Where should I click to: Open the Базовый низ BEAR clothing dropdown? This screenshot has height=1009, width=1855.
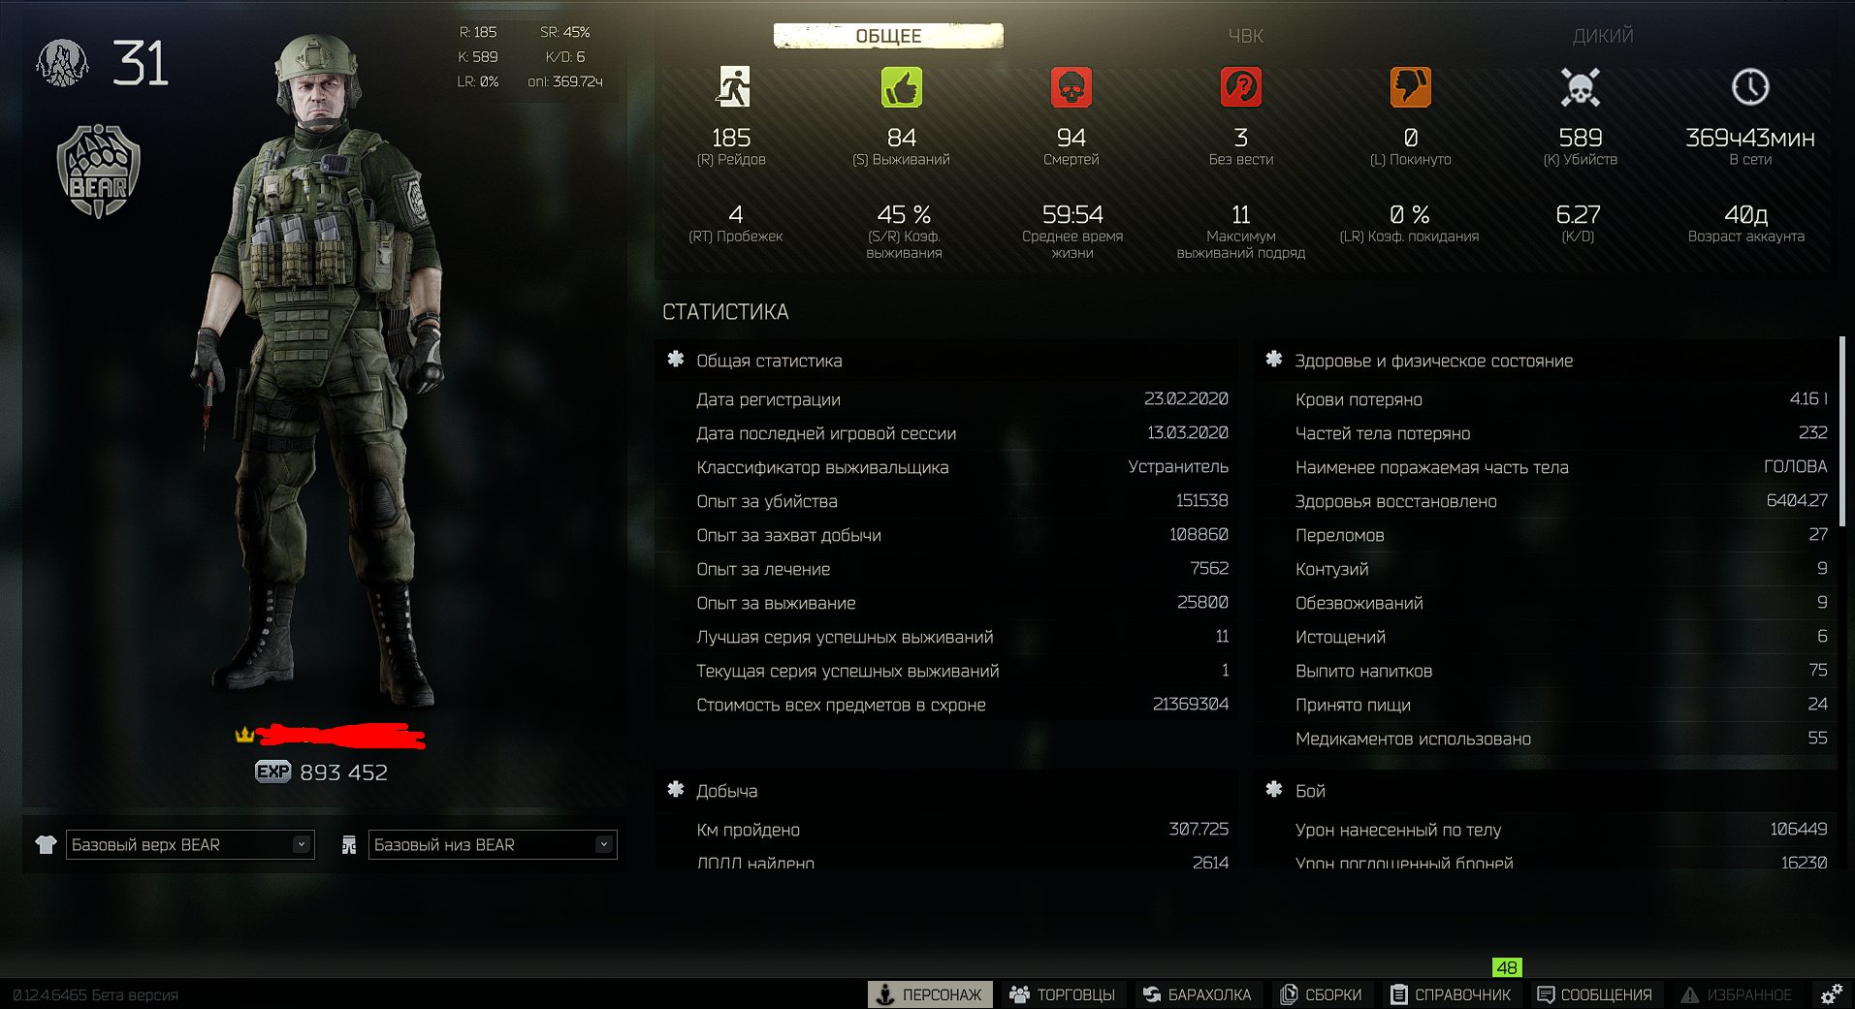[493, 844]
